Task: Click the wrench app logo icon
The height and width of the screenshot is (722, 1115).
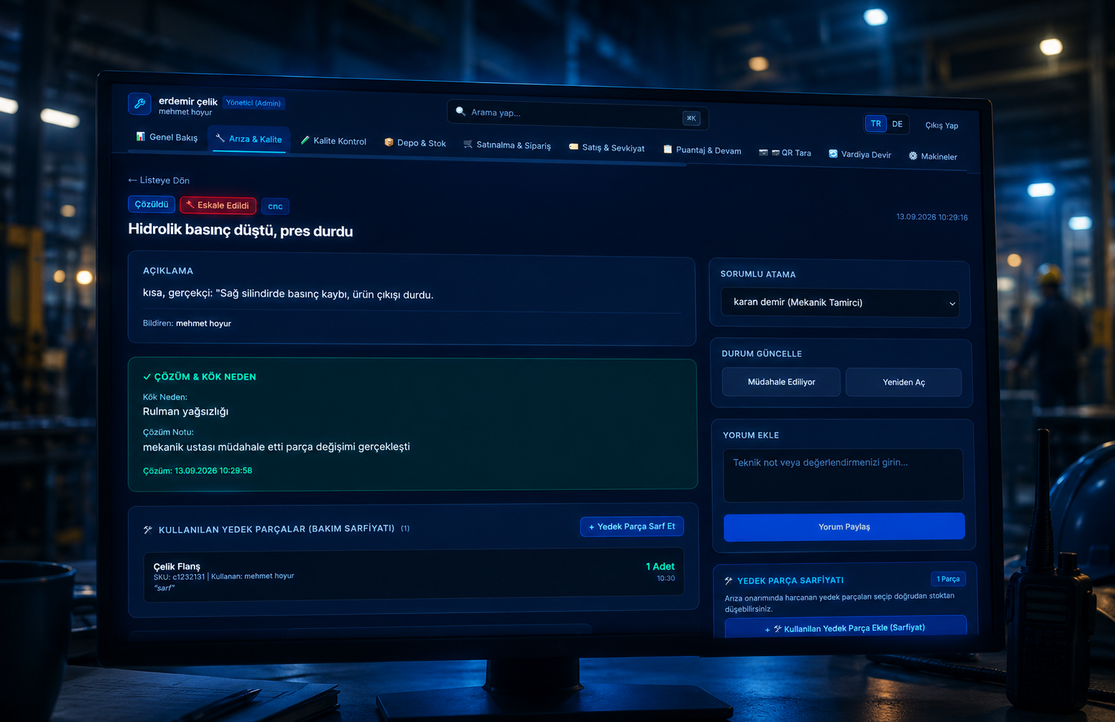Action: [x=140, y=104]
